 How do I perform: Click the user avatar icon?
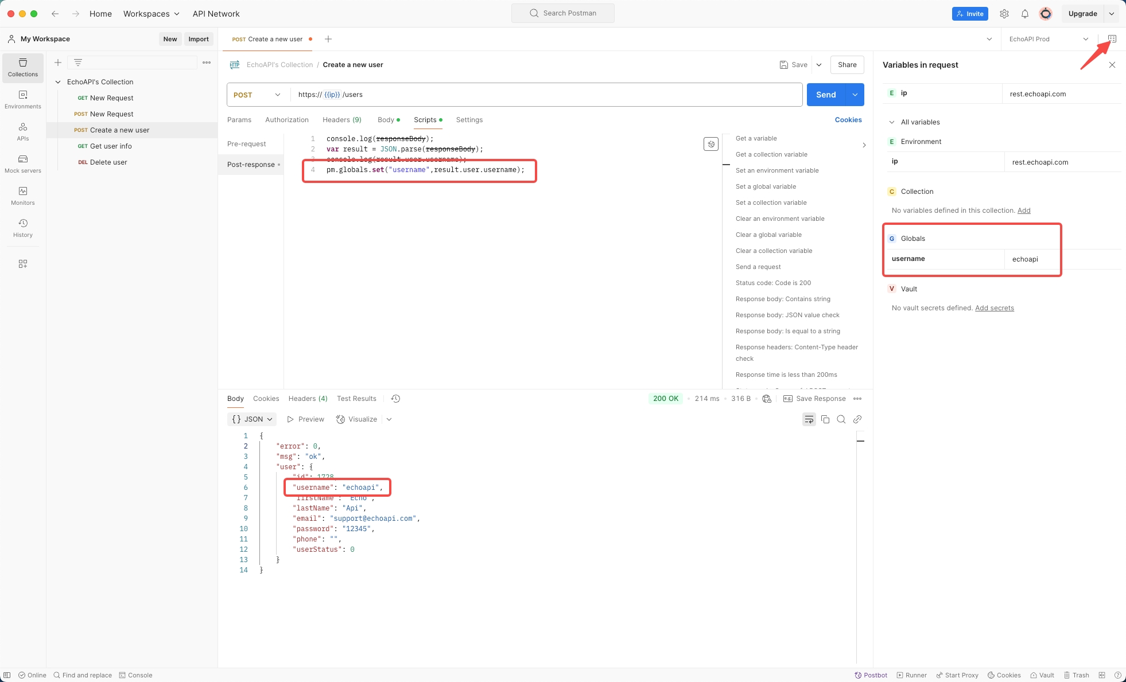coord(1046,14)
